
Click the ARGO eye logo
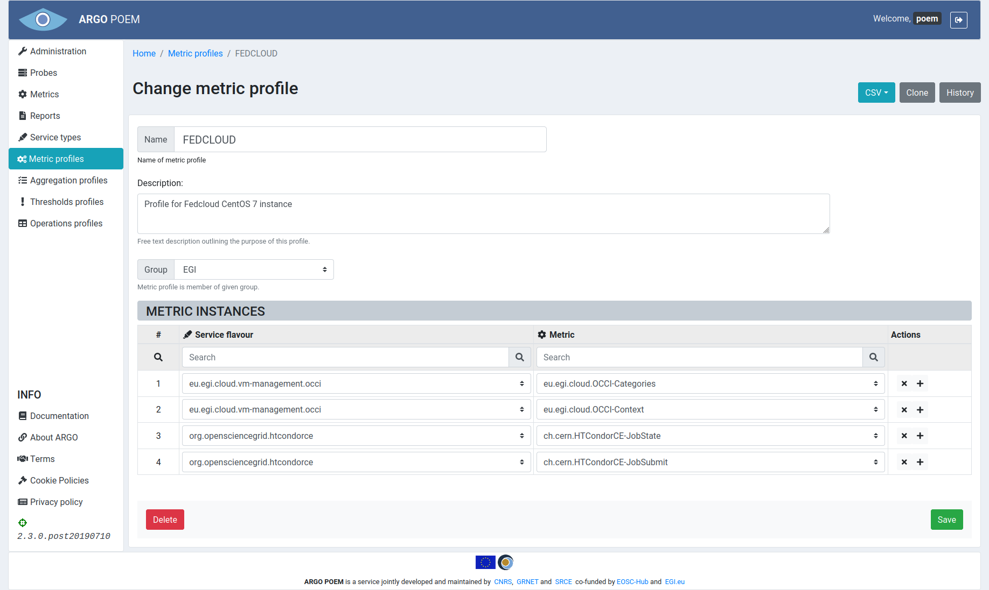click(43, 20)
